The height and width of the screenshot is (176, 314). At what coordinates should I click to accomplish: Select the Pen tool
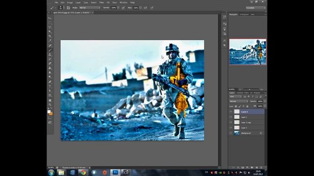pos(50,82)
